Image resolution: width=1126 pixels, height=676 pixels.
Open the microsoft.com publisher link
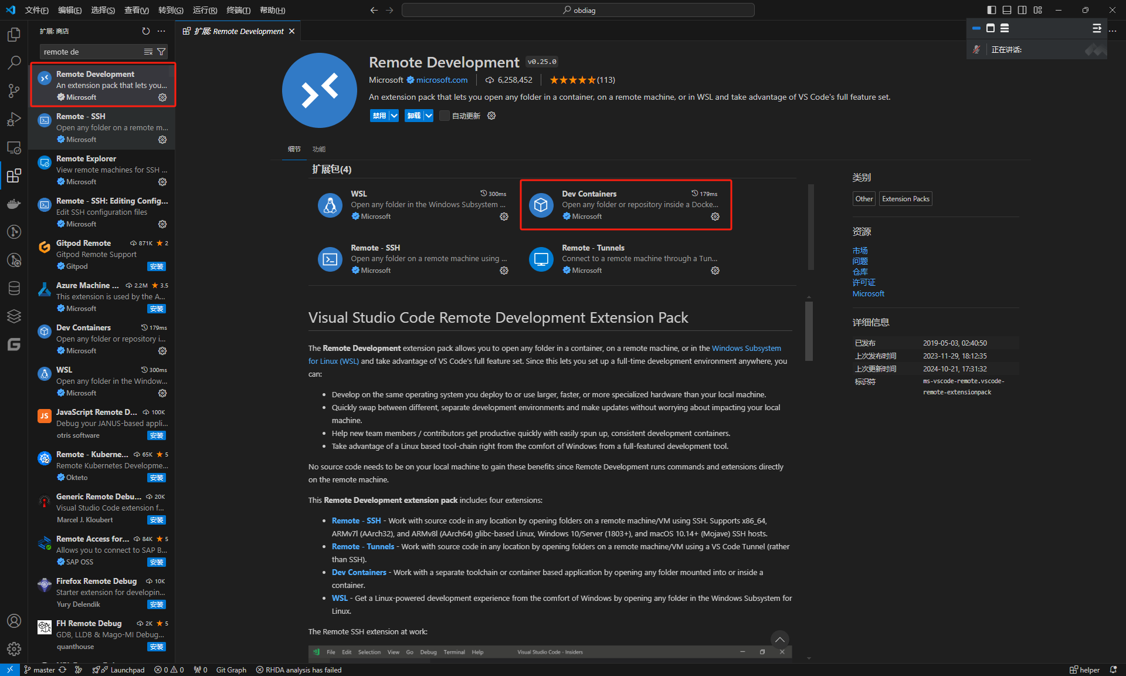coord(442,80)
